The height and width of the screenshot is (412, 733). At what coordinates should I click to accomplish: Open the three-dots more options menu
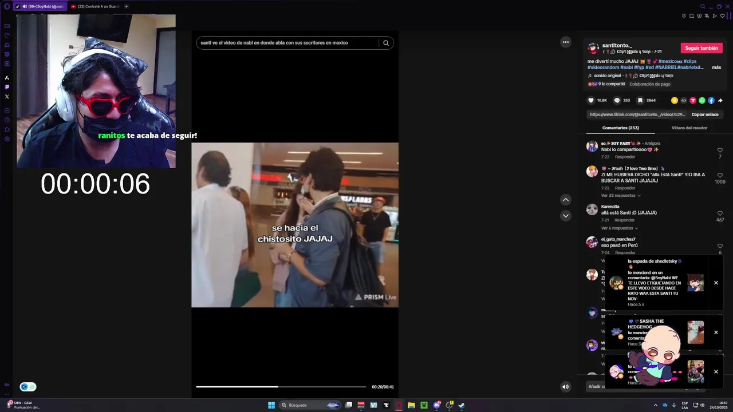566,42
